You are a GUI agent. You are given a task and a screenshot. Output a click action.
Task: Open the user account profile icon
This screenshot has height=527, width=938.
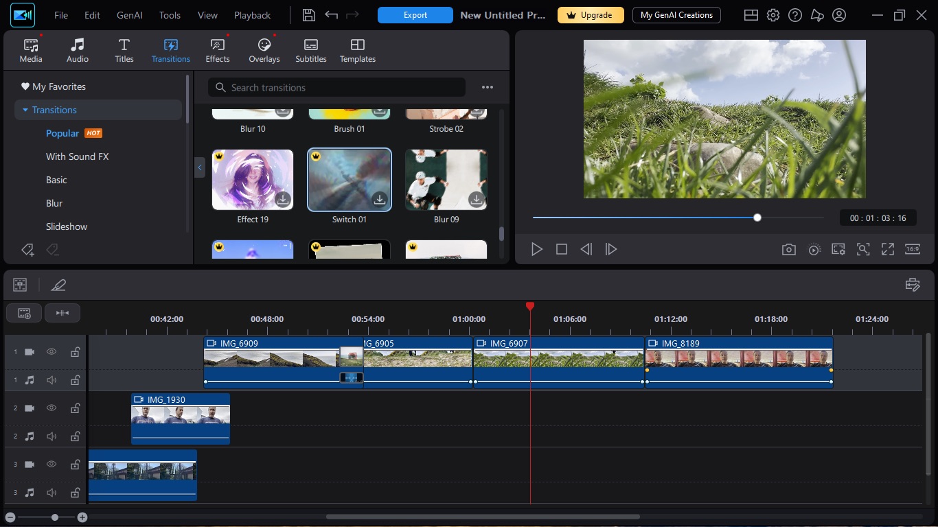point(839,15)
